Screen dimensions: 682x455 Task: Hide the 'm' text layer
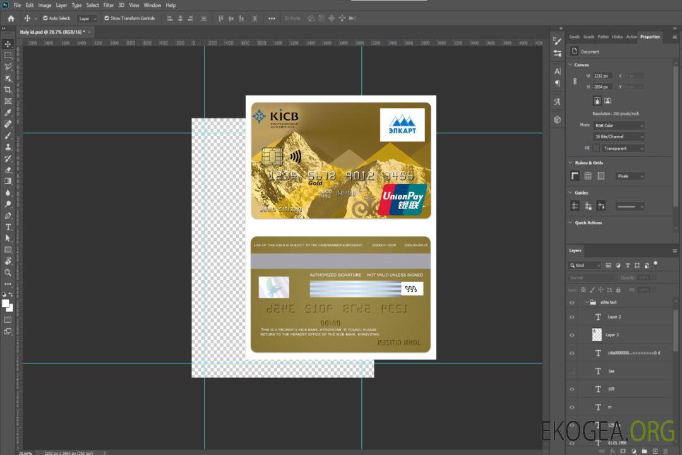pos(572,408)
